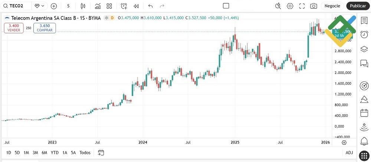This screenshot has width=371, height=162.
Task: Click the L3.415,000 low value
Action: [x=173, y=18]
